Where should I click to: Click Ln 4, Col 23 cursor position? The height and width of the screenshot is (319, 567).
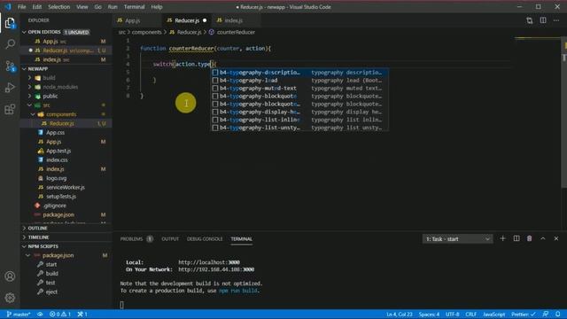coord(400,315)
